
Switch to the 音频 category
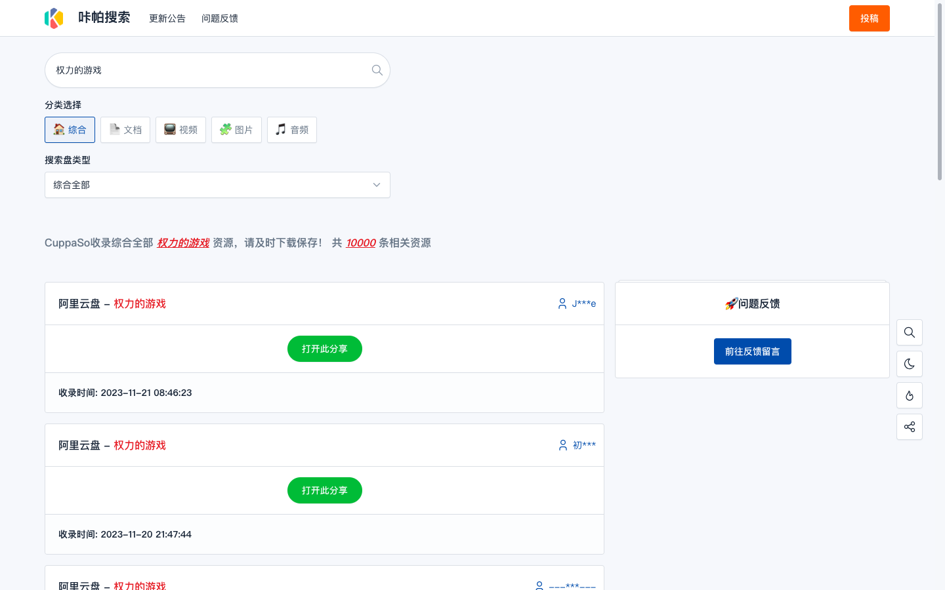click(292, 130)
